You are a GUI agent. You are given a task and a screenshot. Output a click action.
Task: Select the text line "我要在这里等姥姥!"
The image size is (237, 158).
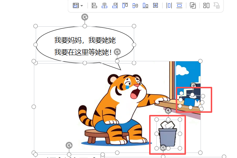coord(83,52)
